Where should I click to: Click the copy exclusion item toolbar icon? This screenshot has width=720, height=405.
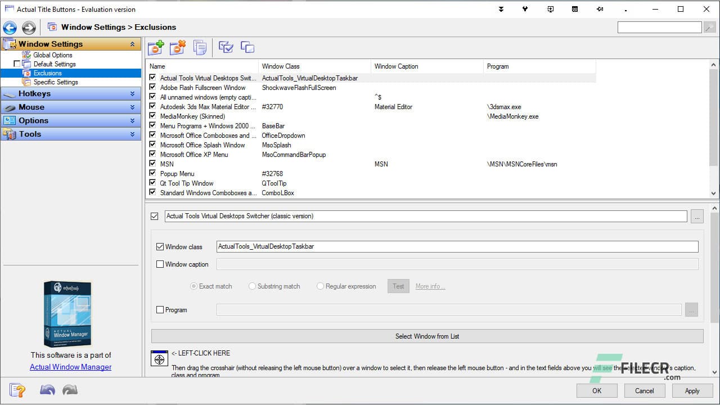(200, 48)
